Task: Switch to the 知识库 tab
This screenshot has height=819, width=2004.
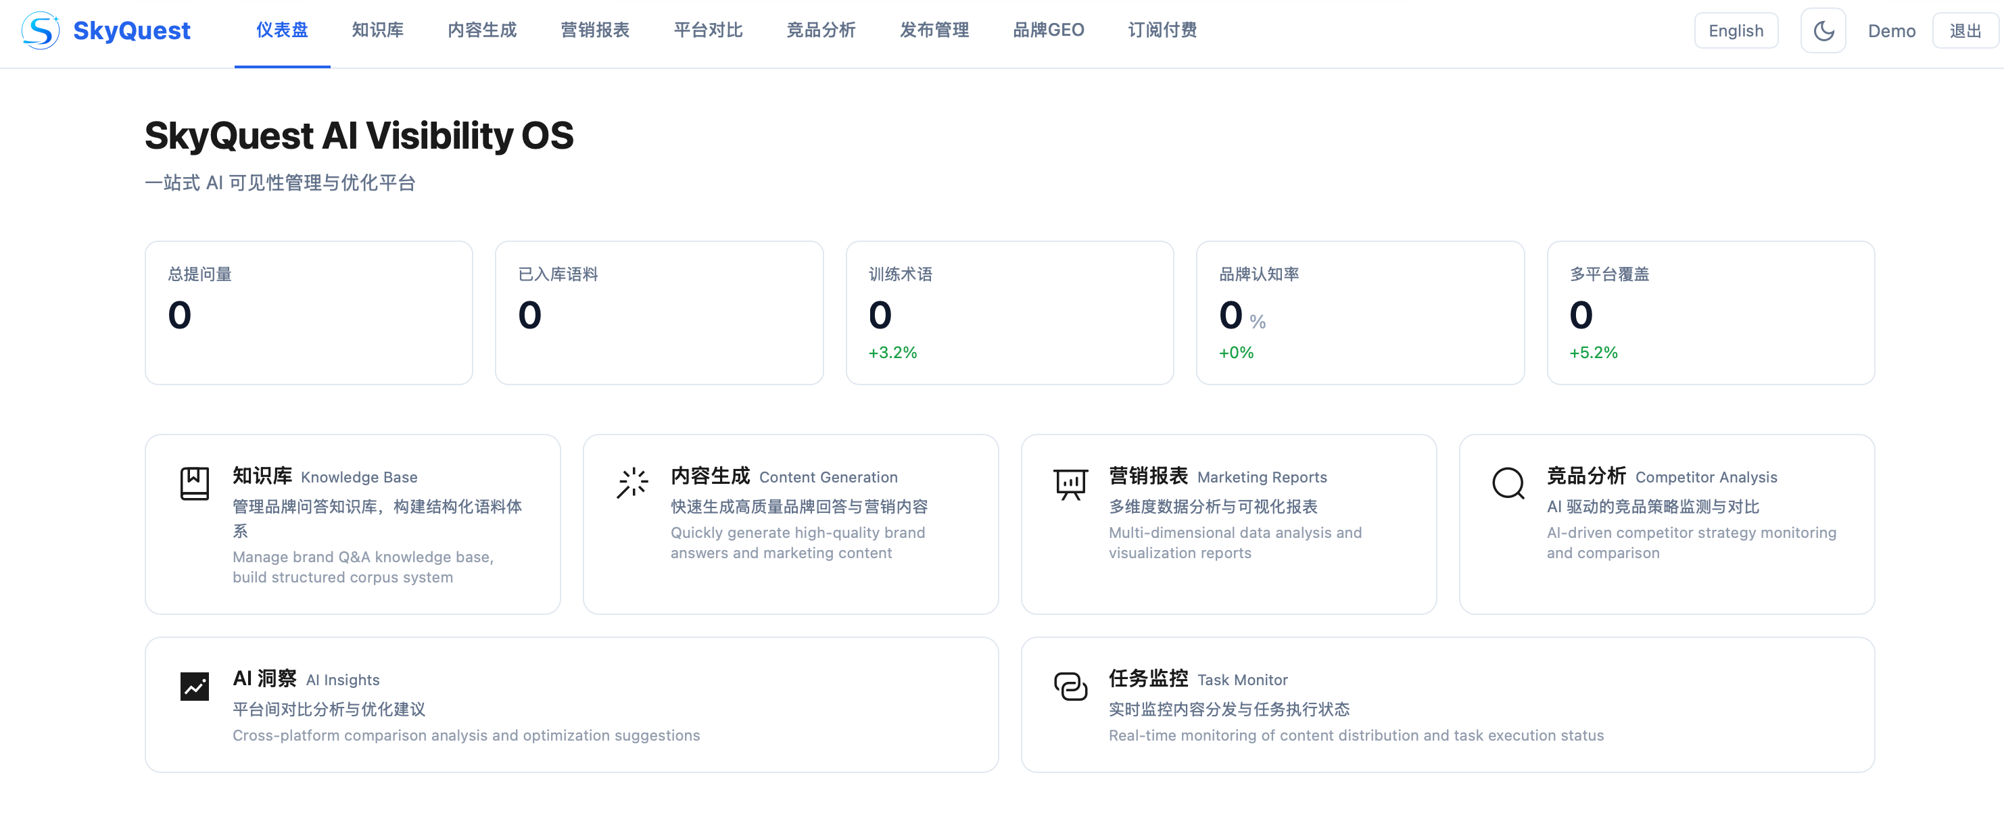Action: coord(377,30)
